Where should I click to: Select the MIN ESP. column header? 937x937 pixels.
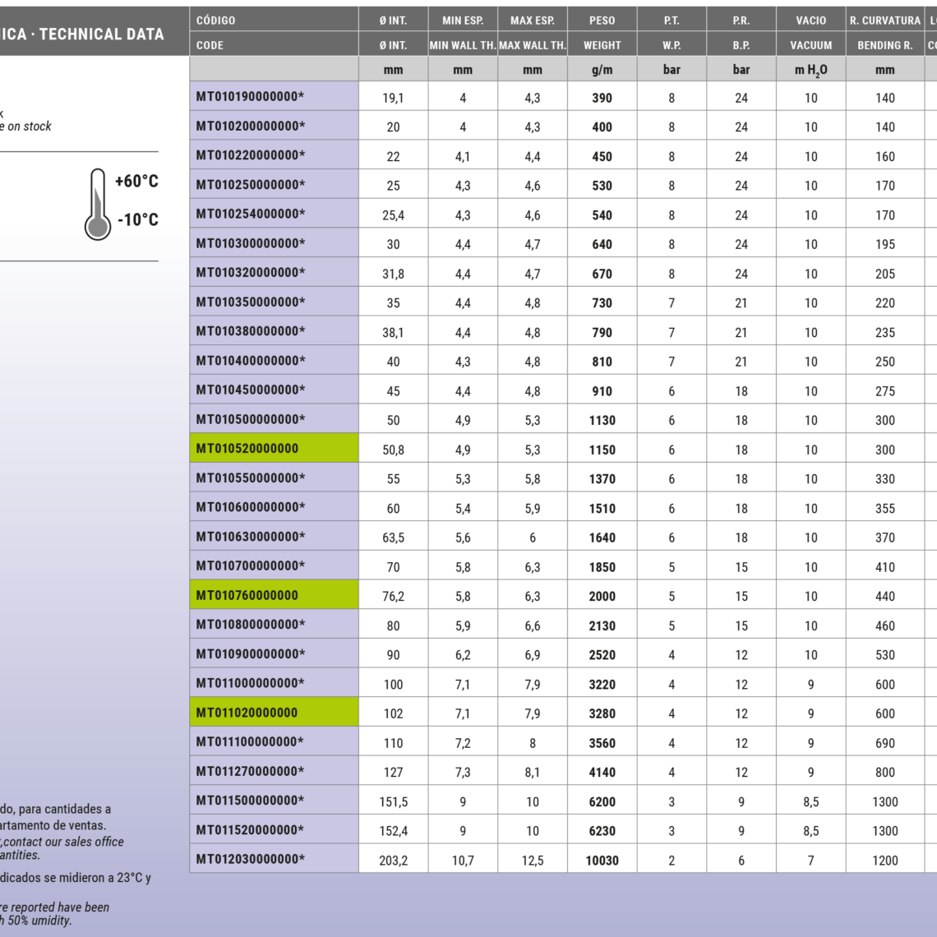463,20
